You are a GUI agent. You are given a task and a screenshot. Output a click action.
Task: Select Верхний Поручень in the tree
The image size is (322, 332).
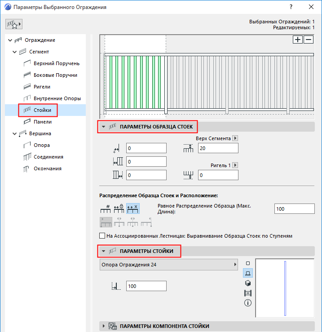click(56, 63)
